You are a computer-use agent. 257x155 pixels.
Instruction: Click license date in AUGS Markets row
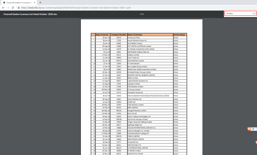tap(103, 61)
